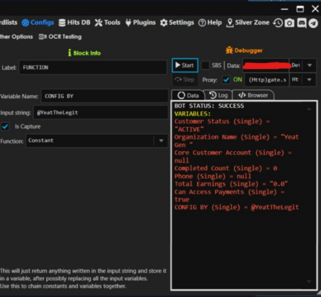Click the debugger output scrollbar
The height and width of the screenshot is (297, 321).
[309, 194]
